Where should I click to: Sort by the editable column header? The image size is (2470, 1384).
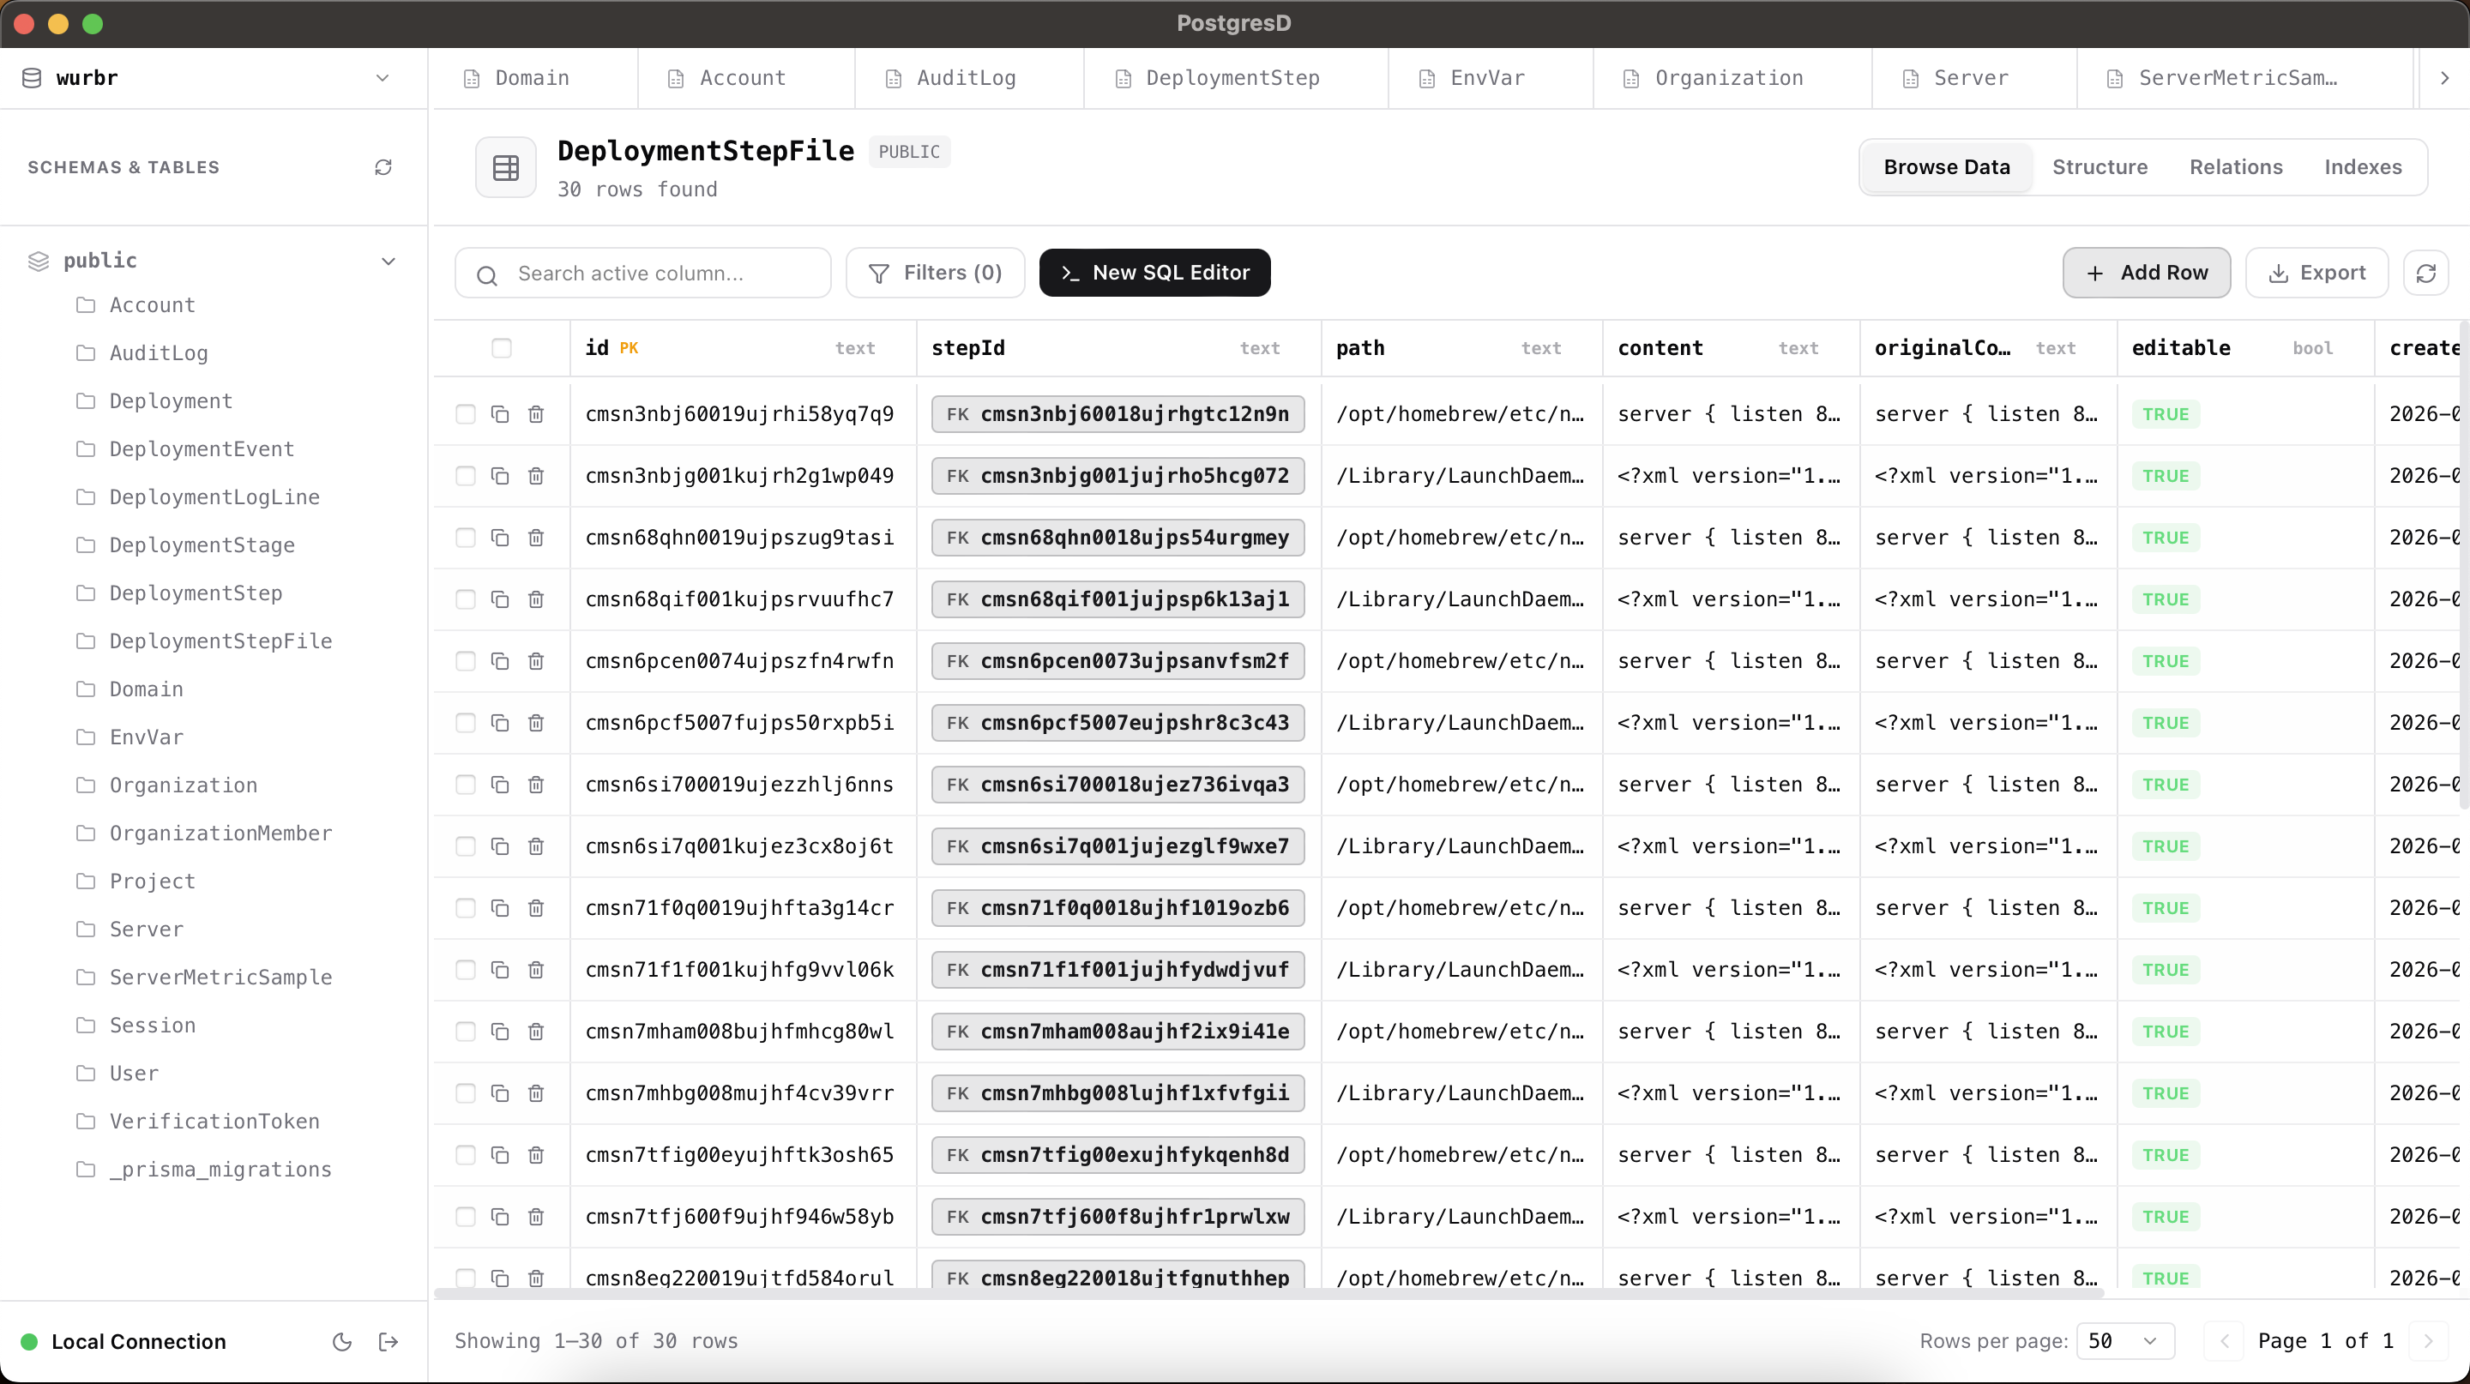(x=2244, y=348)
